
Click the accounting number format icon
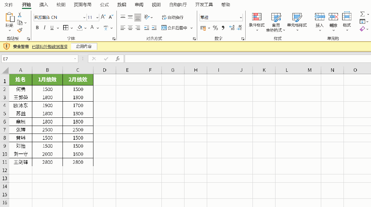click(x=203, y=28)
